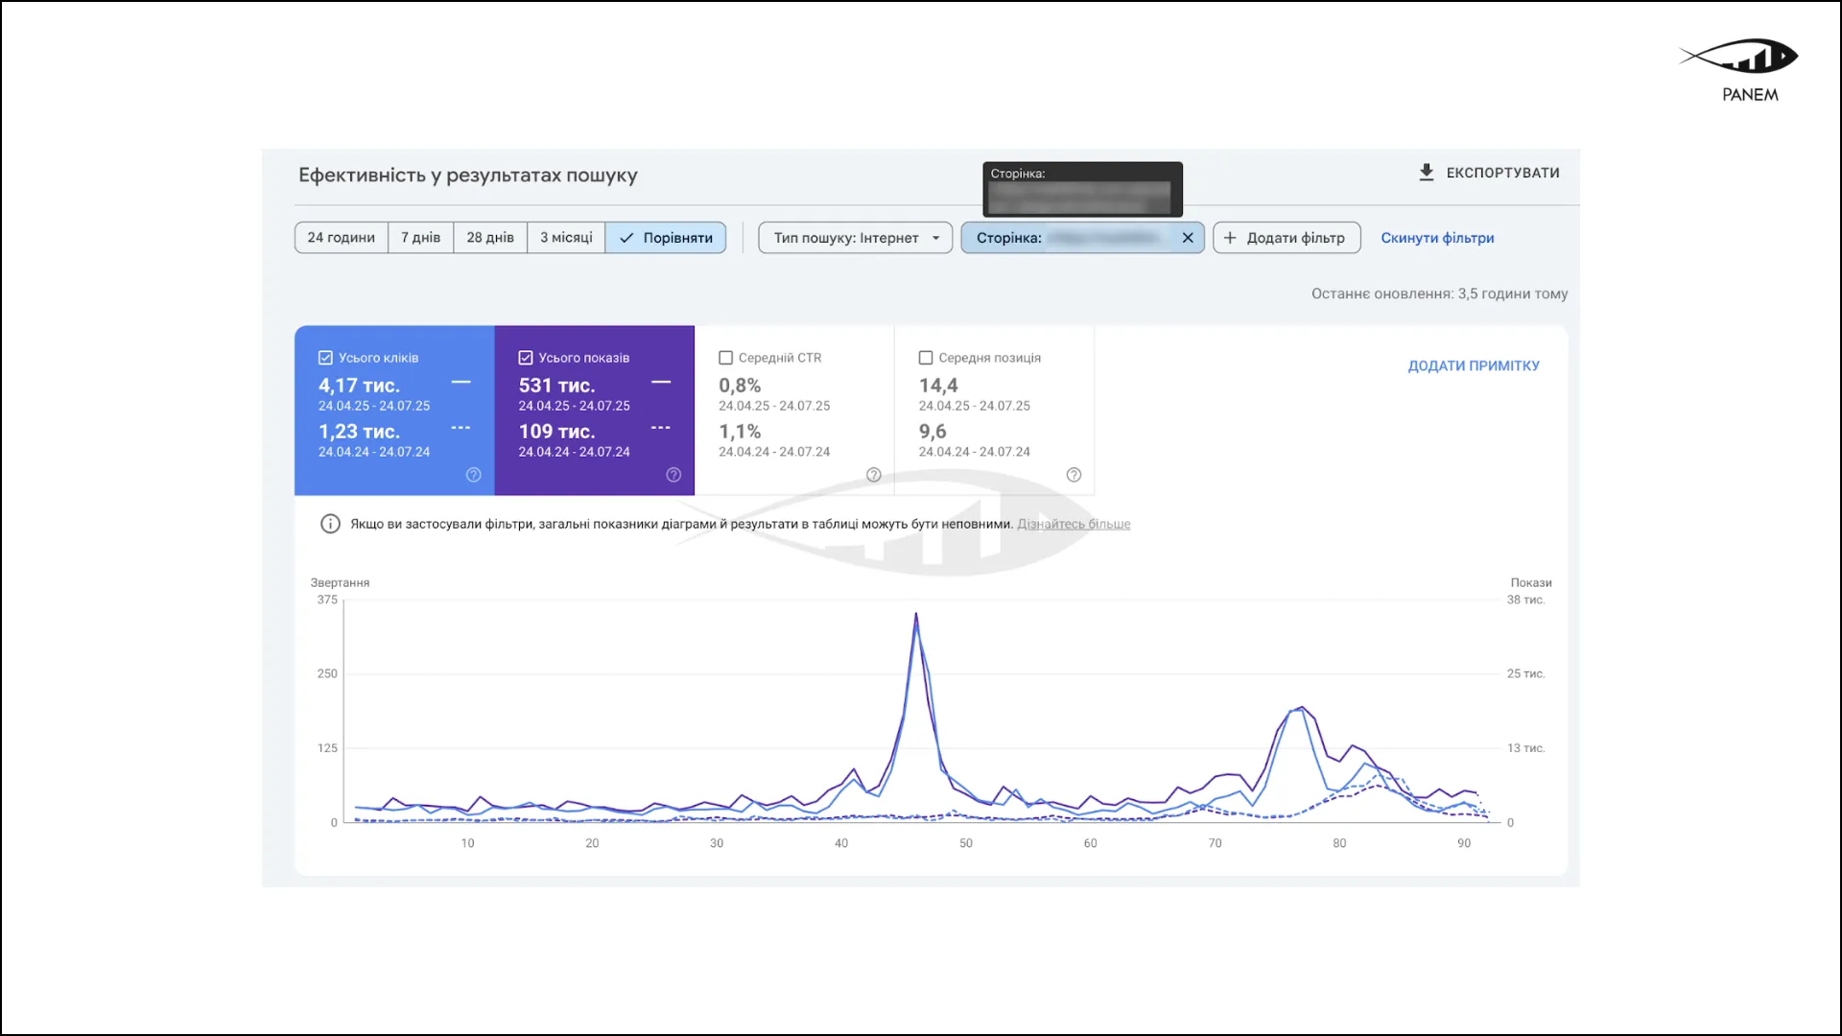The width and height of the screenshot is (1842, 1036).
Task: Click ДОДАТИ ПРИМІТКУ button
Action: click(x=1473, y=365)
